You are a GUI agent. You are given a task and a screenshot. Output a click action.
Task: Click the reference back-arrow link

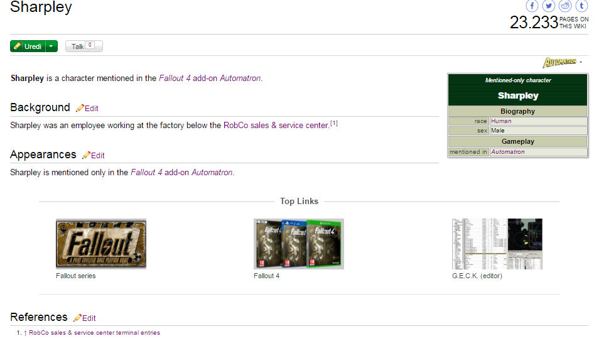(25, 333)
